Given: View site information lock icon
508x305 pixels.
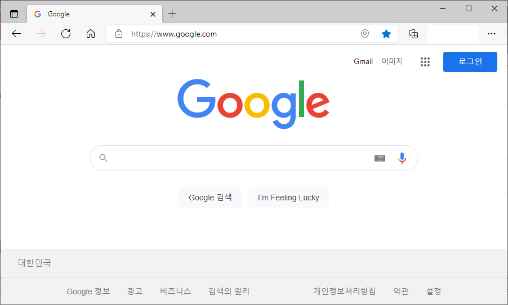Looking at the screenshot, I should coord(119,34).
